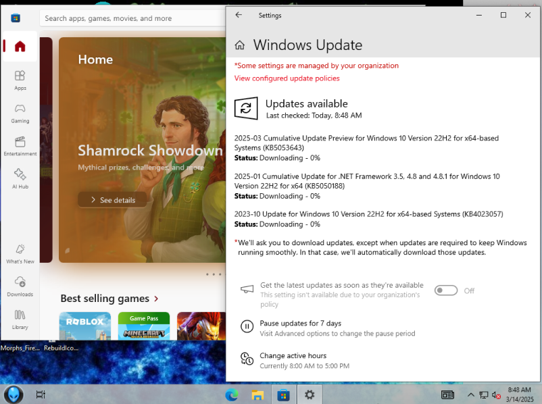542x404 pixels.
Task: Click the Updates available heading
Action: point(307,103)
